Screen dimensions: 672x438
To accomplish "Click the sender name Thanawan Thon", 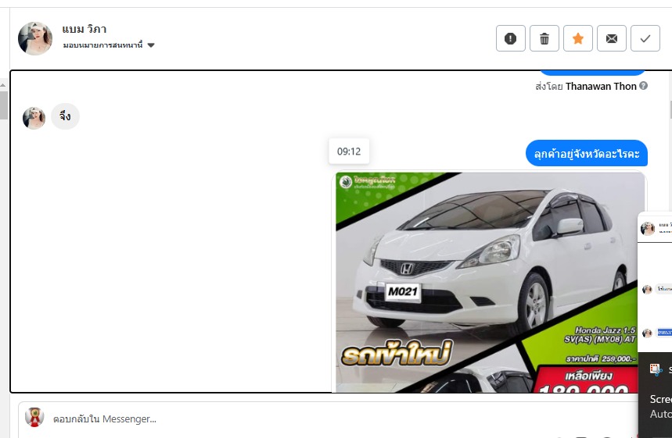I will (x=601, y=87).
